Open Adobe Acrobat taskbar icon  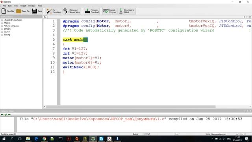click(69, 138)
